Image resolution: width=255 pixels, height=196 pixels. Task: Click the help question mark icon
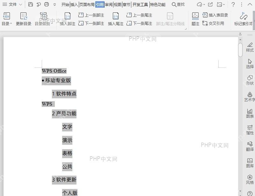pos(233,4)
